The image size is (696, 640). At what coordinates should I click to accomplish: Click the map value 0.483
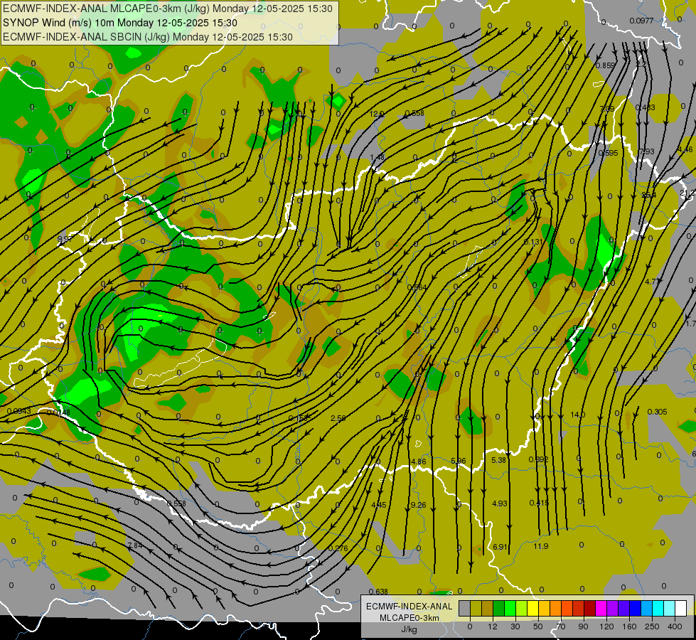pos(645,107)
